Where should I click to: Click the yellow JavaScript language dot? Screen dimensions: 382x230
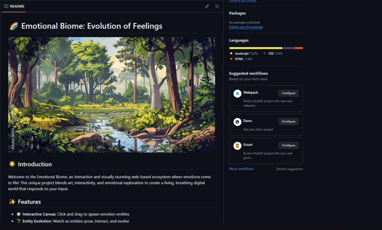click(231, 54)
